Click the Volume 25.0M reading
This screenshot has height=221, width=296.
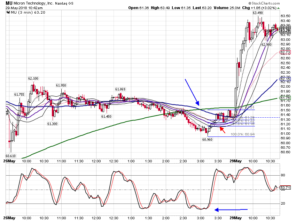click(x=227, y=8)
